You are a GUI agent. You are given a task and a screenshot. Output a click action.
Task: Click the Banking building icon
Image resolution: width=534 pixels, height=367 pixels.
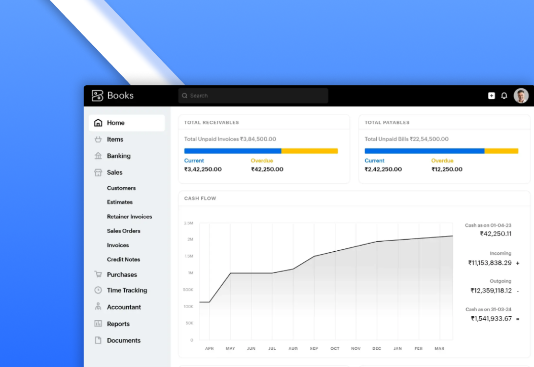coord(98,156)
